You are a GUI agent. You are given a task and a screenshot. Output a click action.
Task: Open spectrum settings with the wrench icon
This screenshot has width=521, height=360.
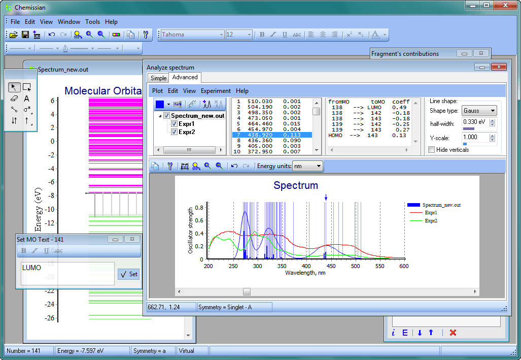coord(169,166)
